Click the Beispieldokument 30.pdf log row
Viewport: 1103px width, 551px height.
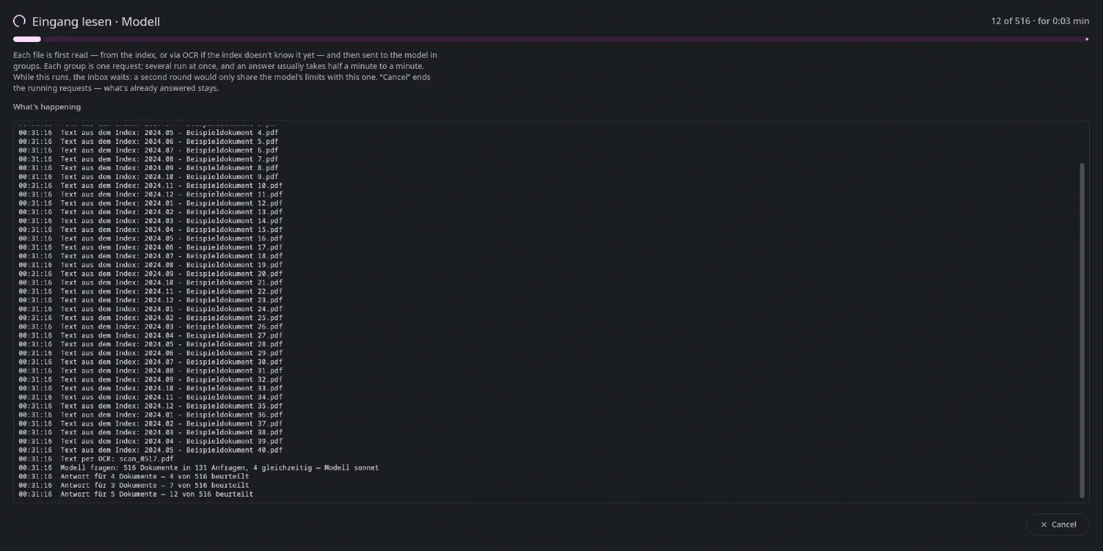[x=150, y=362]
